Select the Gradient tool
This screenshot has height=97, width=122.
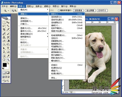pos(8,41)
